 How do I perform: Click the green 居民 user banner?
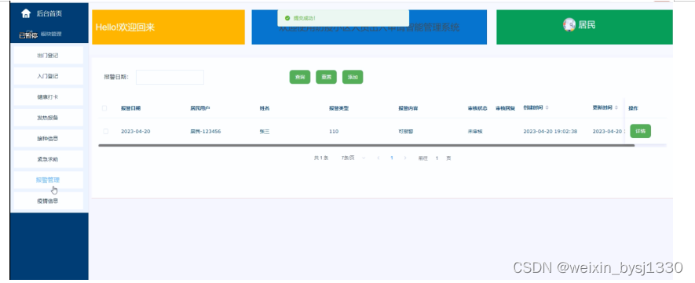click(x=584, y=27)
